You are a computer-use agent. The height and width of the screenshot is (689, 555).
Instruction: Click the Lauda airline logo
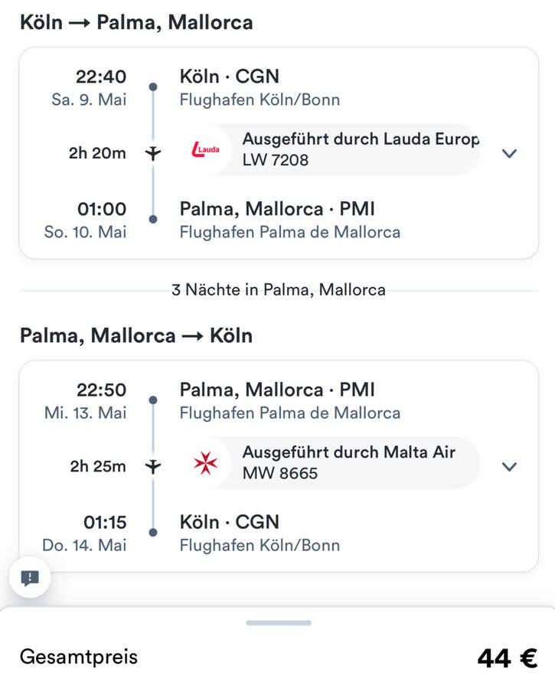(x=205, y=150)
